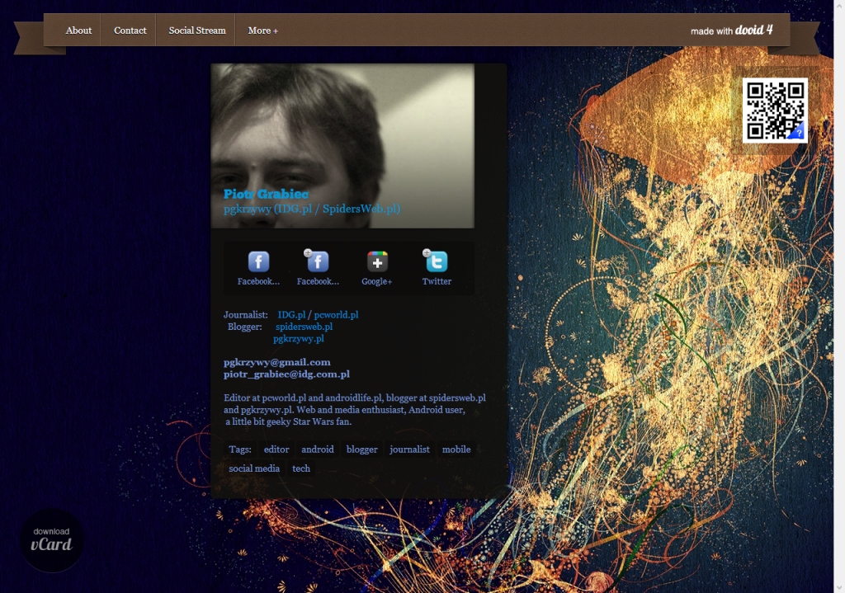Open the About menu item
This screenshot has width=845, height=593.
(x=78, y=31)
